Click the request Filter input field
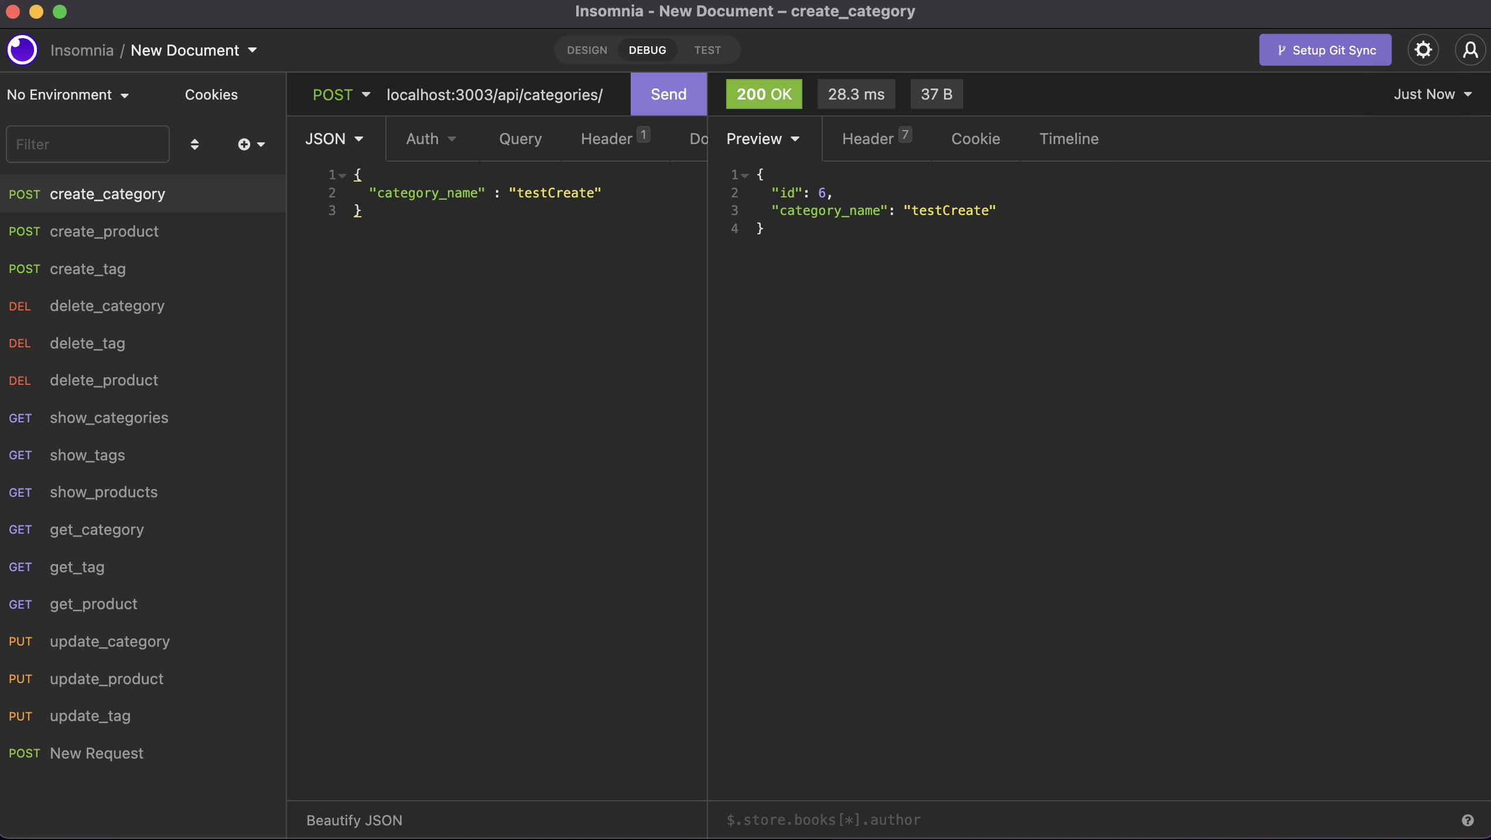 [88, 144]
